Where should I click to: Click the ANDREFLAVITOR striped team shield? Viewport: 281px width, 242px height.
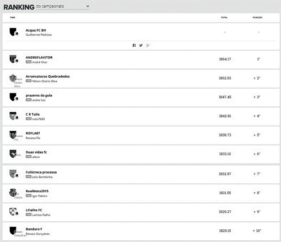pyautogui.click(x=13, y=59)
